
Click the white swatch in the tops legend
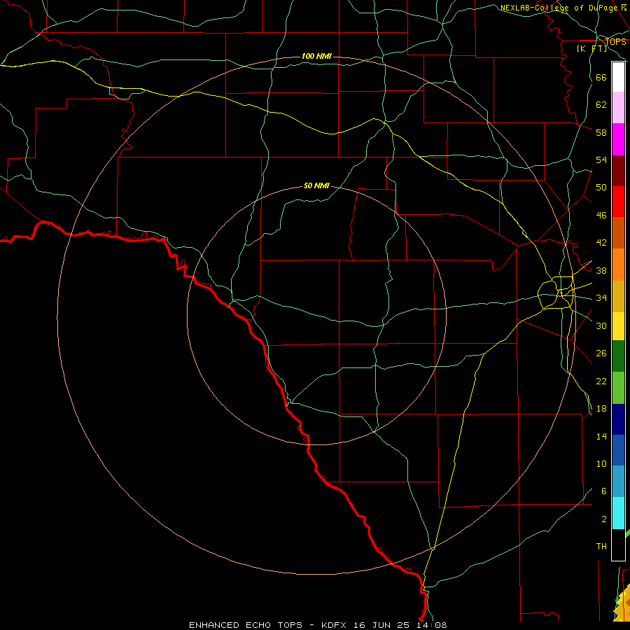618,77
